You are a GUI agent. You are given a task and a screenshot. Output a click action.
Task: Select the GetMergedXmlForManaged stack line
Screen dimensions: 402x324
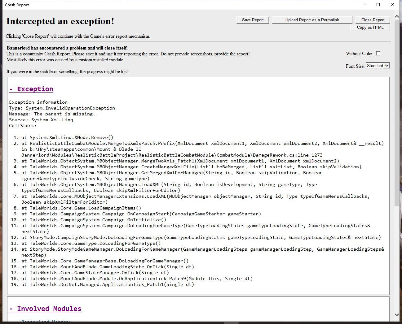[x=172, y=175]
